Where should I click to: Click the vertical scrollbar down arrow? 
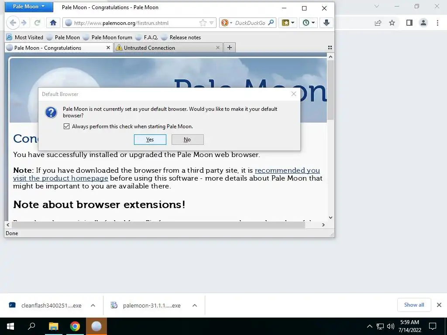point(330,218)
